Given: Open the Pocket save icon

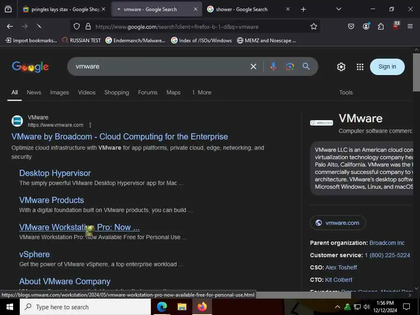Looking at the screenshot, I should pyautogui.click(x=351, y=26).
